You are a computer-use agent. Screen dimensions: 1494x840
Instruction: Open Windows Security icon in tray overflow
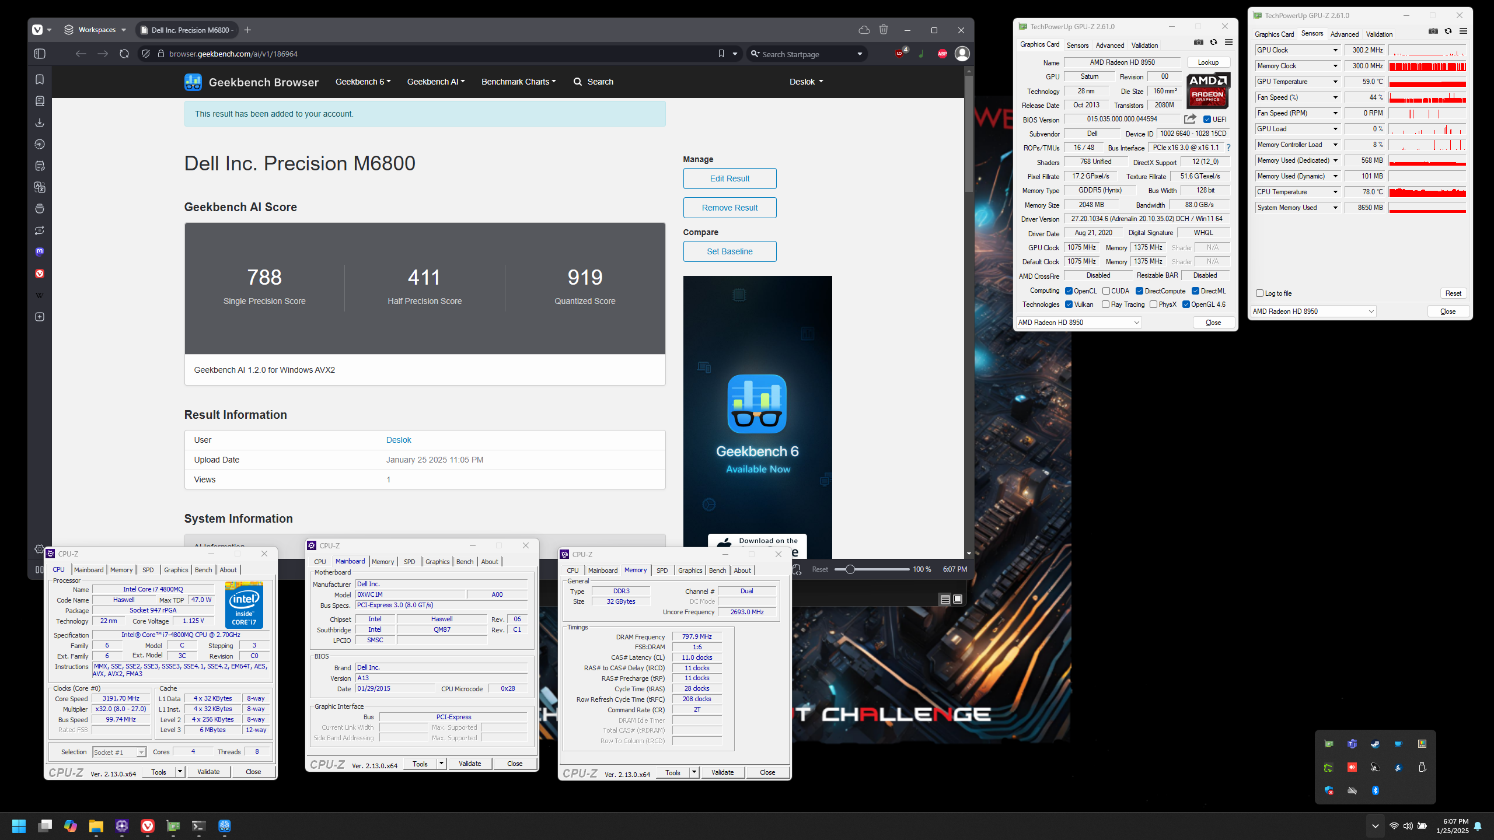pyautogui.click(x=1328, y=790)
